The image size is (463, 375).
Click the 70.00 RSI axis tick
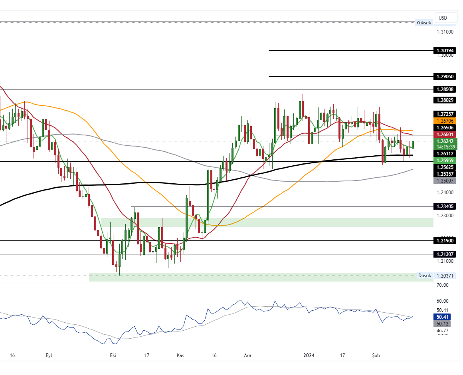[442, 285]
